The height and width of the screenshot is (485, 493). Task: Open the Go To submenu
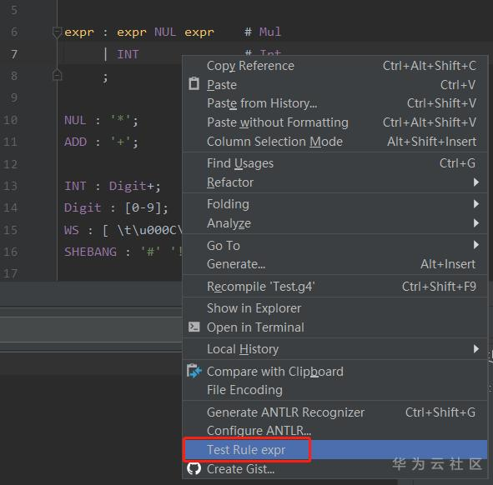click(335, 245)
